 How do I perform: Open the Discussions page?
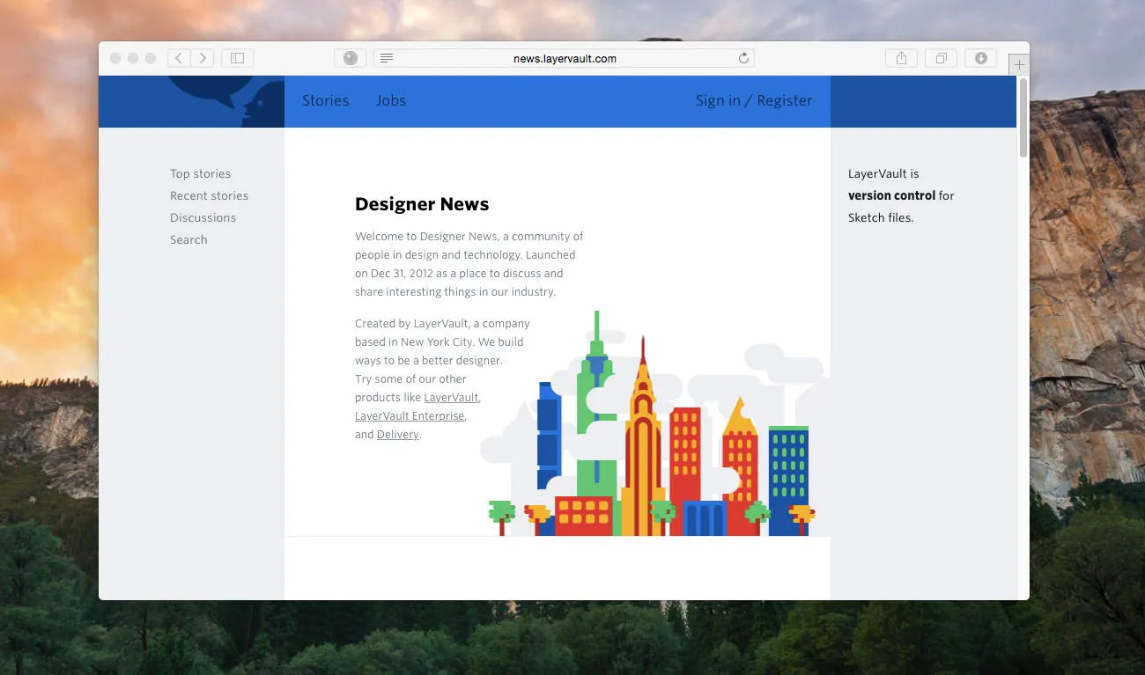click(203, 217)
